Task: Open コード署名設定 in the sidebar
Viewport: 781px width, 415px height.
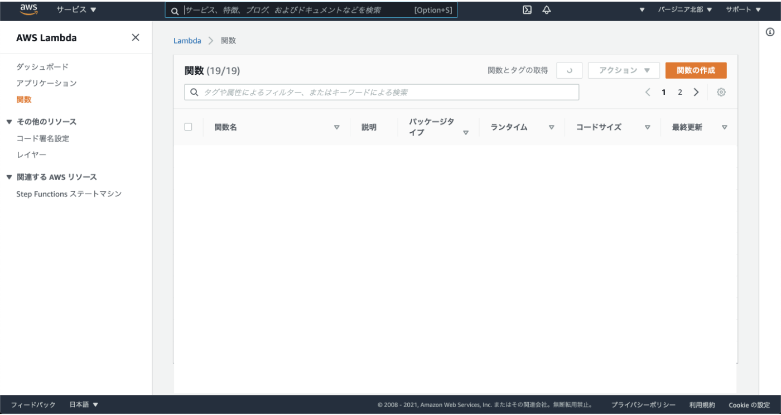Action: point(42,138)
